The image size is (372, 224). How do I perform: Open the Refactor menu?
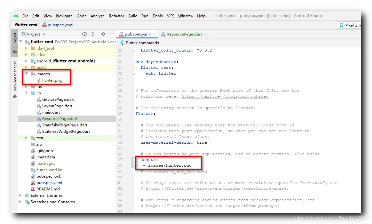(x=116, y=16)
